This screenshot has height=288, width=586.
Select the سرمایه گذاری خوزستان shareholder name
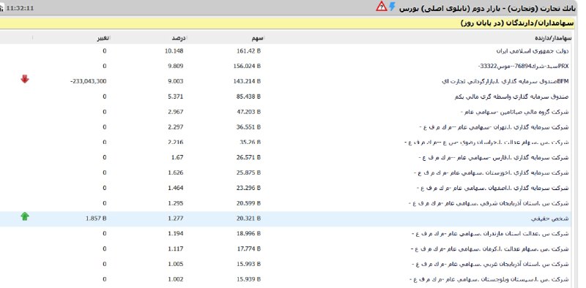pyautogui.click(x=492, y=173)
